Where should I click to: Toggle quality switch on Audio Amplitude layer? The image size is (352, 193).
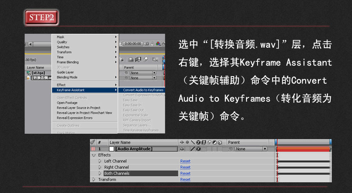pyautogui.click(x=193, y=149)
